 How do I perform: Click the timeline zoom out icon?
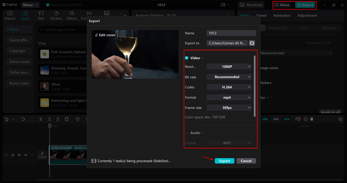click(306, 119)
